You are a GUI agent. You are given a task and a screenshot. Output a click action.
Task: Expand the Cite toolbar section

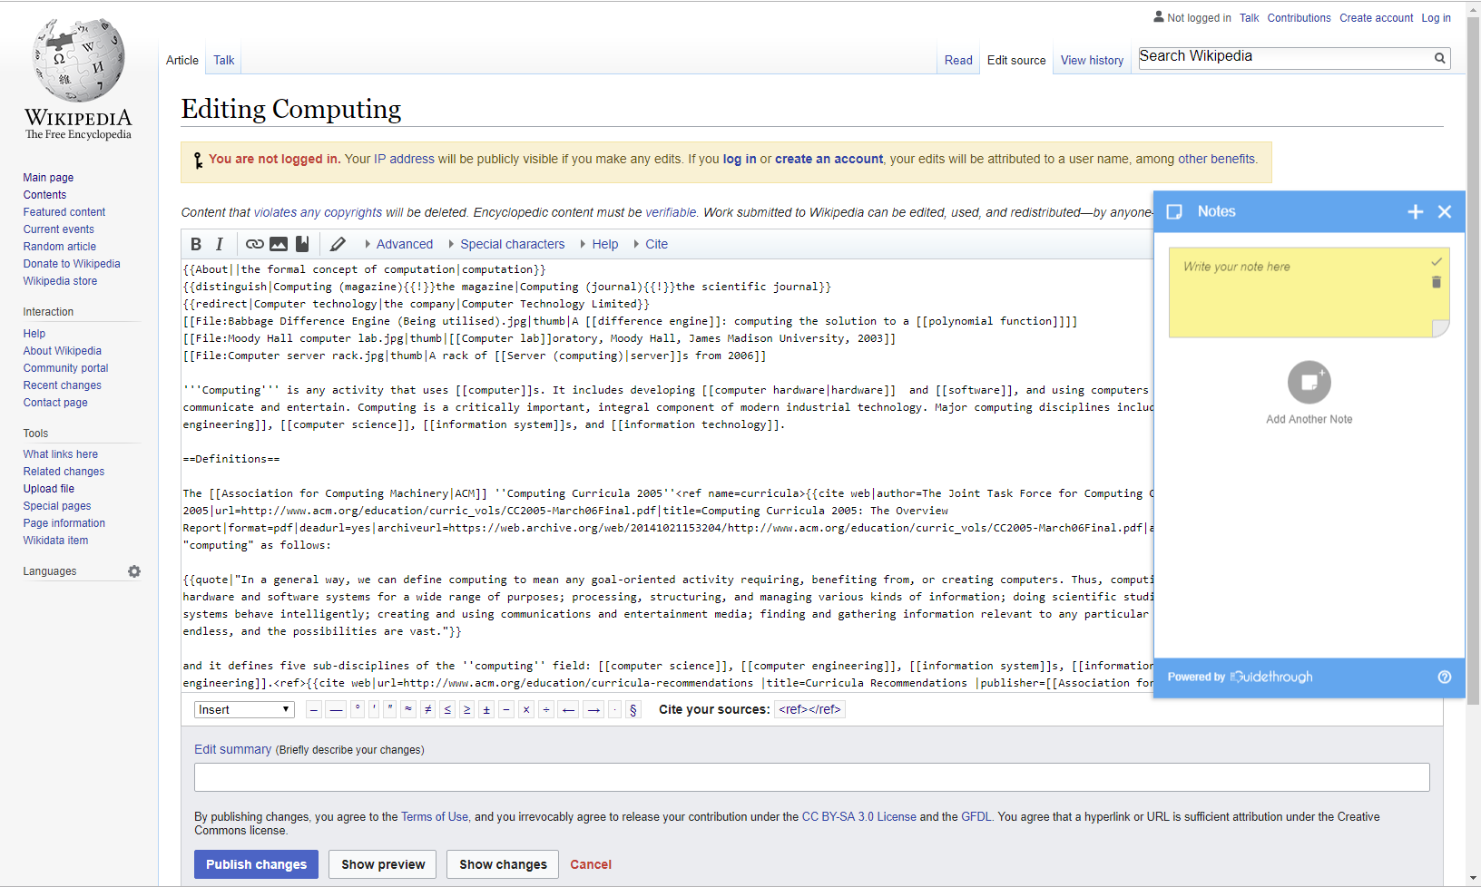click(651, 244)
